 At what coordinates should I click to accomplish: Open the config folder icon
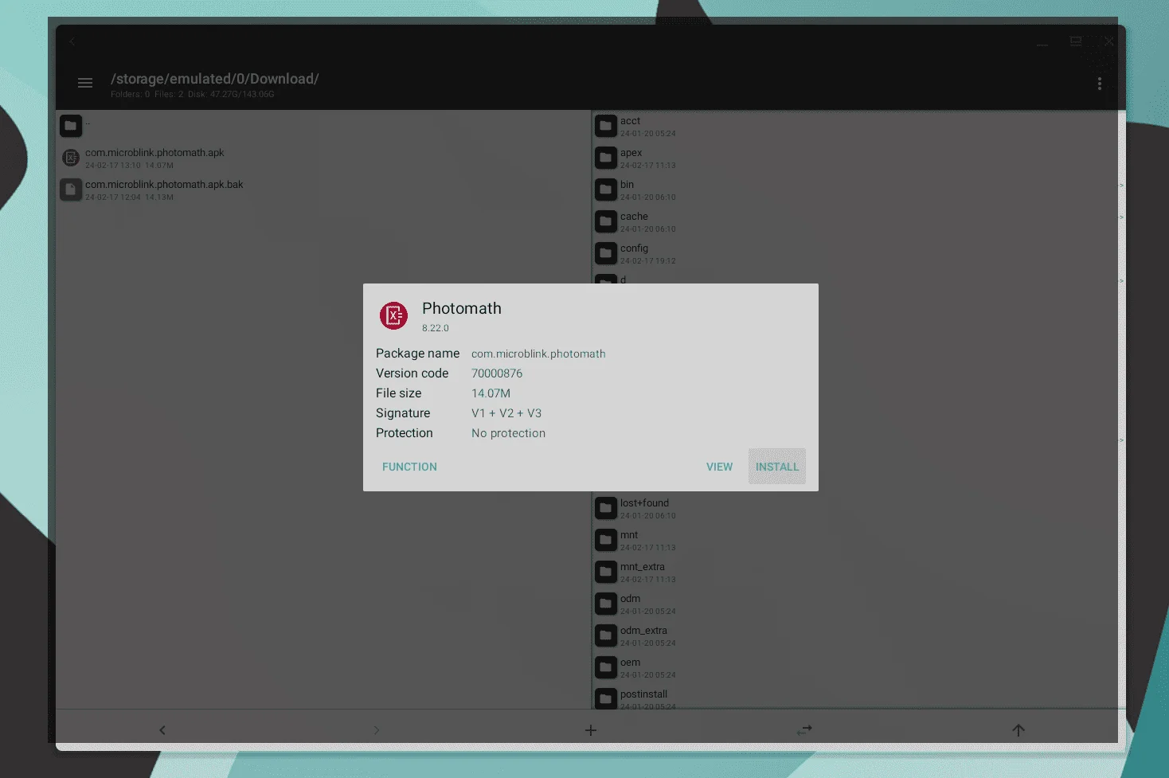pyautogui.click(x=606, y=253)
